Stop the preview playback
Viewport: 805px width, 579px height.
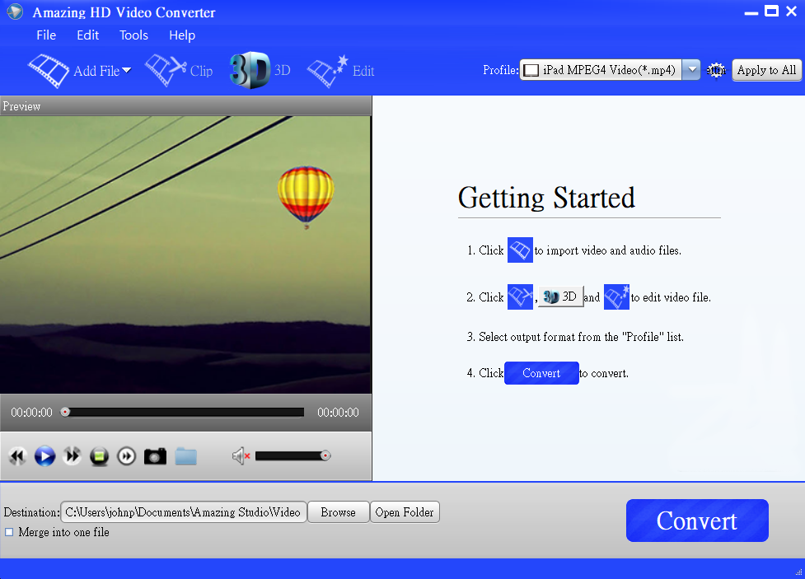tap(99, 455)
